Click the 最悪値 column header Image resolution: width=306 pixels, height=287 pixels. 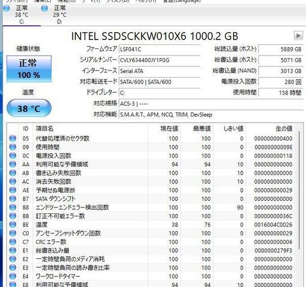197,129
